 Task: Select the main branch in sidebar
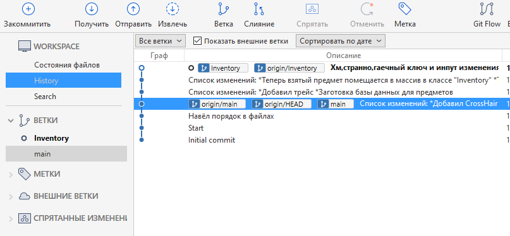pos(66,154)
